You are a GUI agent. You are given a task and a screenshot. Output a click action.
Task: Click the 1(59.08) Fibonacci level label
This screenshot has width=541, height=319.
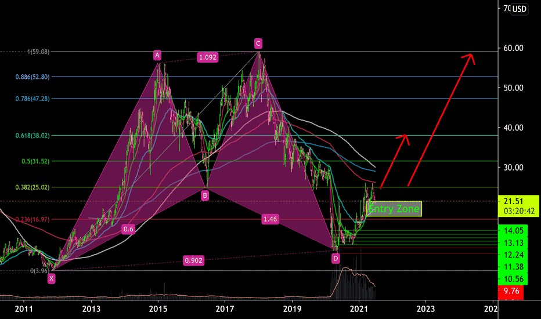click(38, 52)
